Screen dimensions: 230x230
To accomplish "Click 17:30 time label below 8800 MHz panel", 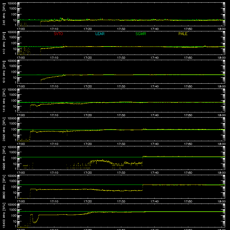I will pyautogui.click(x=121, y=202).
